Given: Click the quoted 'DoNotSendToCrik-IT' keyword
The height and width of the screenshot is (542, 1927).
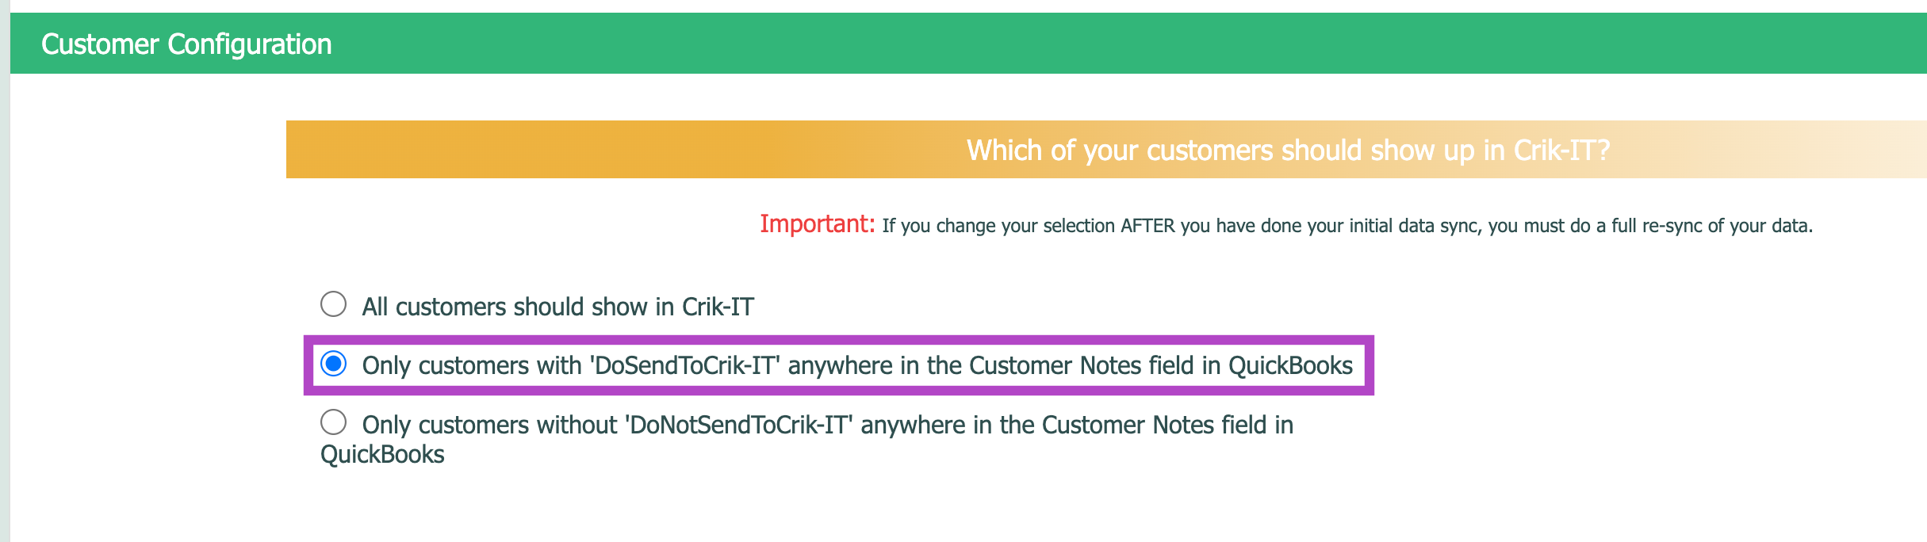Looking at the screenshot, I should 738,426.
